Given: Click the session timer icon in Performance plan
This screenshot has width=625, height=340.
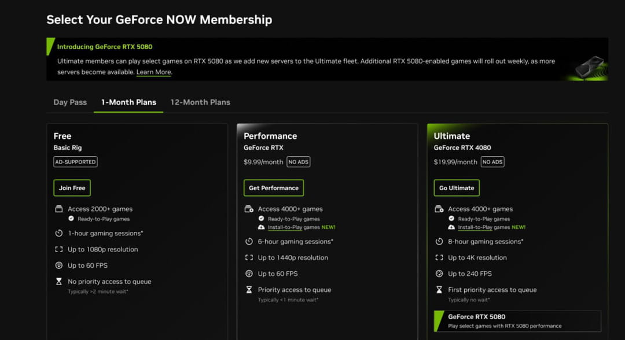Looking at the screenshot, I should (249, 242).
